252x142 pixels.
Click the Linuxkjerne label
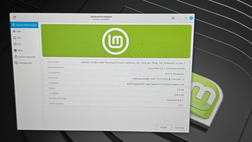[54, 73]
